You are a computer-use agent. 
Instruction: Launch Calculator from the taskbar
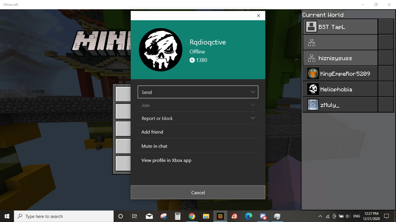(x=178, y=216)
